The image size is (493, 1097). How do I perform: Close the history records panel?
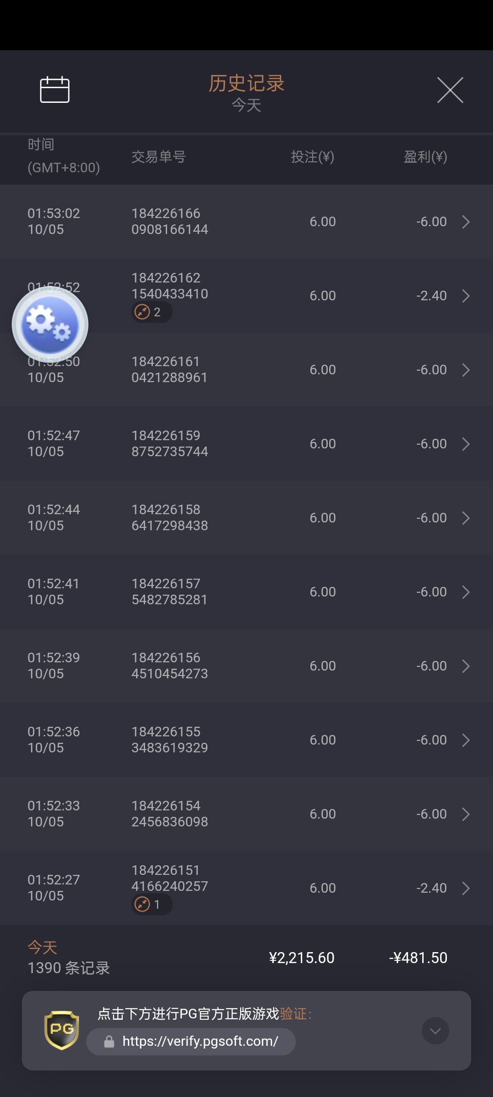point(450,90)
